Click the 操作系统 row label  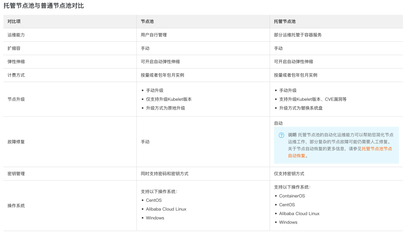(16, 206)
